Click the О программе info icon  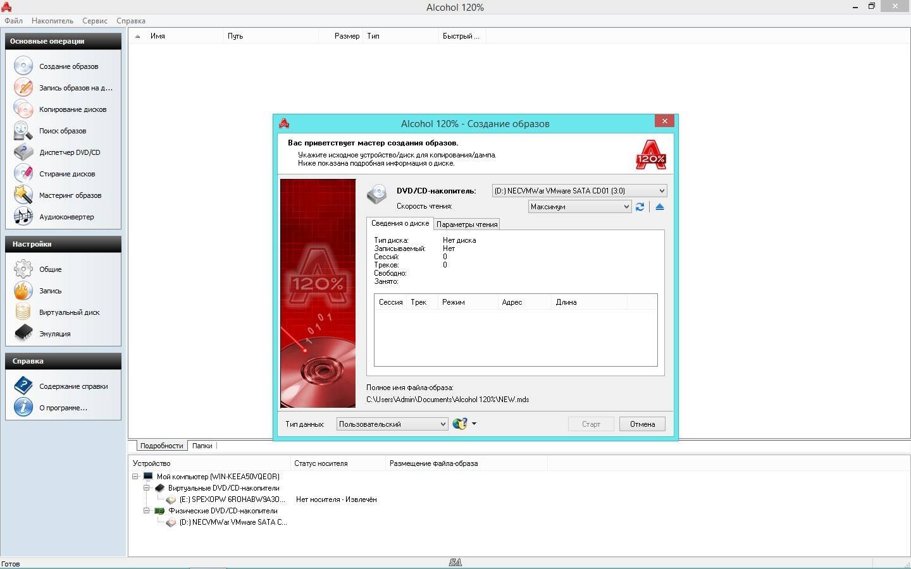(23, 407)
